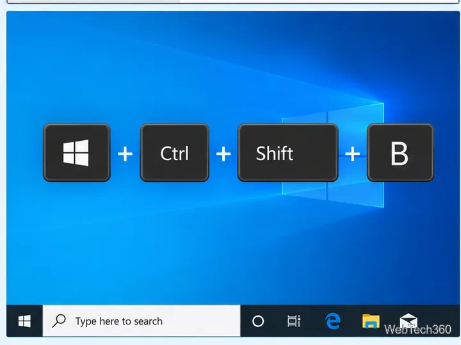This screenshot has width=461, height=345.
Task: Click the magnifier icon in the search box
Action: pyautogui.click(x=59, y=321)
